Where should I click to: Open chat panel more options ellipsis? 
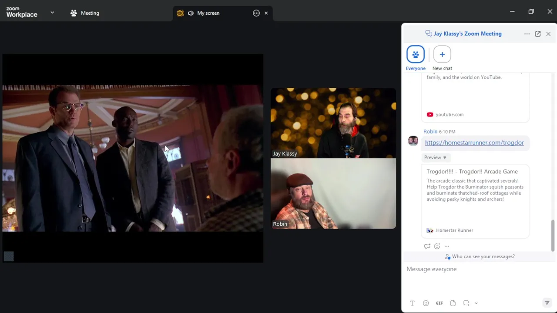527,34
